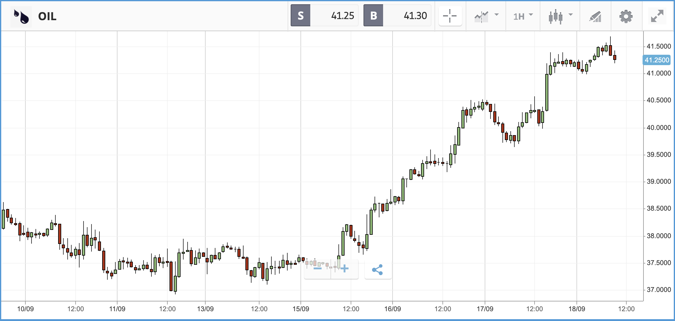
Task: Expand chart to fullscreen
Action: pyautogui.click(x=657, y=16)
